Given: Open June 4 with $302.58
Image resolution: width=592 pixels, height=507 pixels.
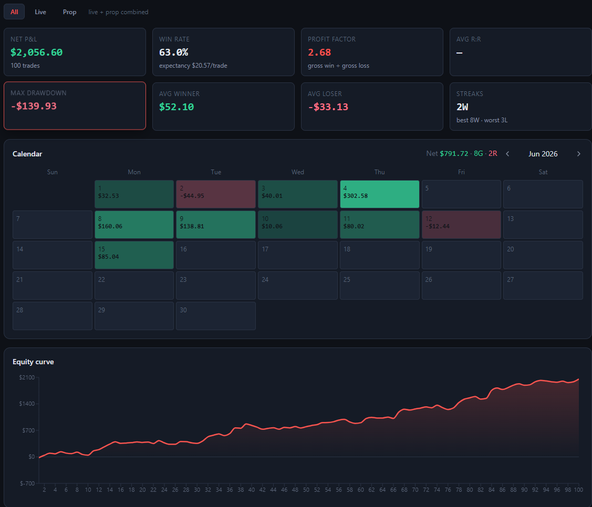Looking at the screenshot, I should pyautogui.click(x=379, y=194).
